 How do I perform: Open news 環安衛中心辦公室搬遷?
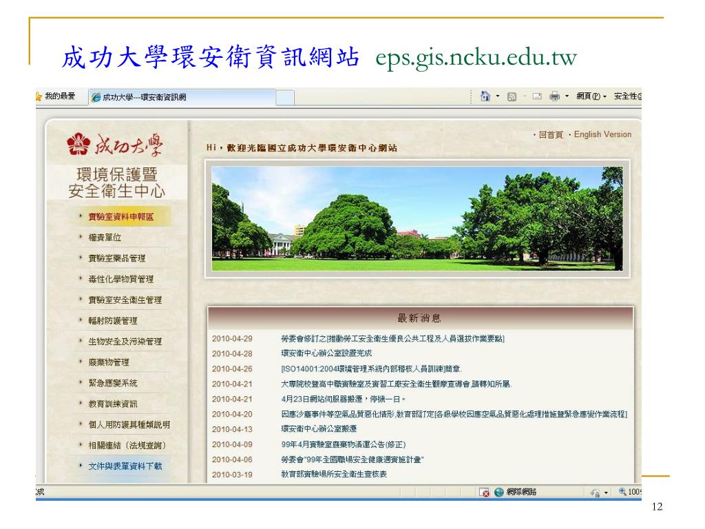pos(319,428)
